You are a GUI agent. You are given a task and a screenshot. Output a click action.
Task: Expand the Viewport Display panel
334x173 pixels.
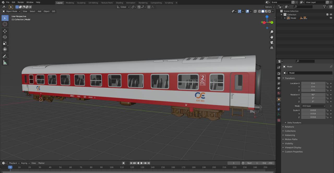(x=293, y=147)
